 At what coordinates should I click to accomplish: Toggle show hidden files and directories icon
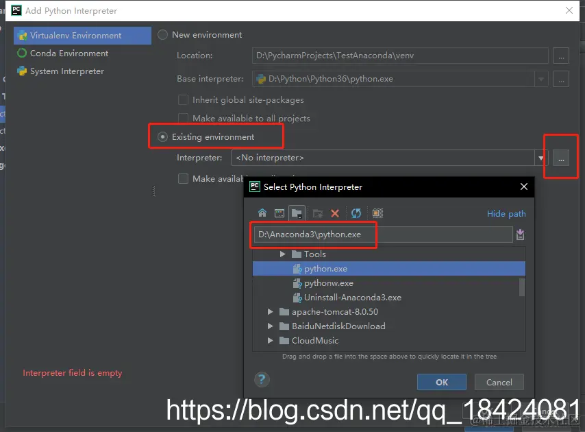point(377,213)
